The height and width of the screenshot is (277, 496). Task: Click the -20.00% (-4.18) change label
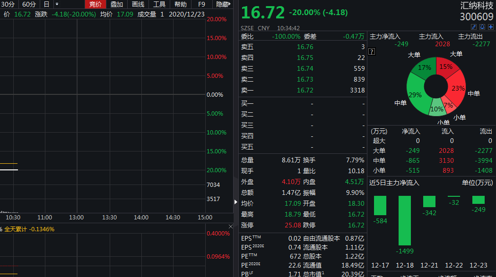tap(318, 12)
